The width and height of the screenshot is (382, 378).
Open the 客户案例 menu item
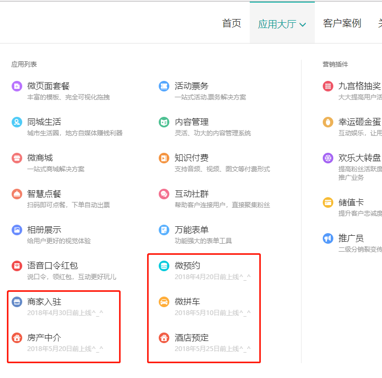pyautogui.click(x=342, y=23)
